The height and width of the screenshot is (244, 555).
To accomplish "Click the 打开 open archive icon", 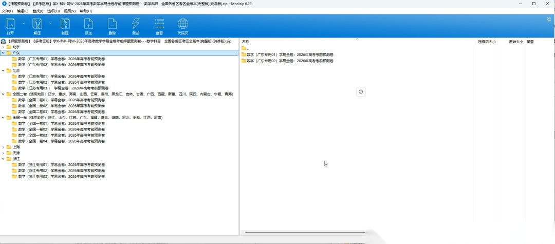I will [x=10, y=24].
